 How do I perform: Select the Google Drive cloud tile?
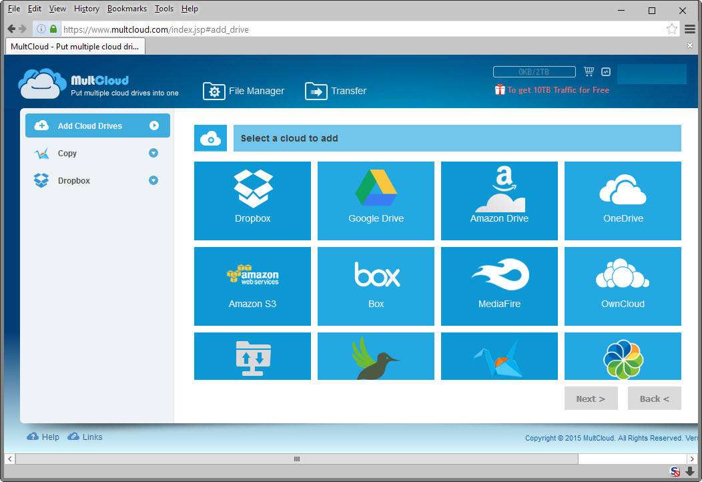(x=376, y=201)
